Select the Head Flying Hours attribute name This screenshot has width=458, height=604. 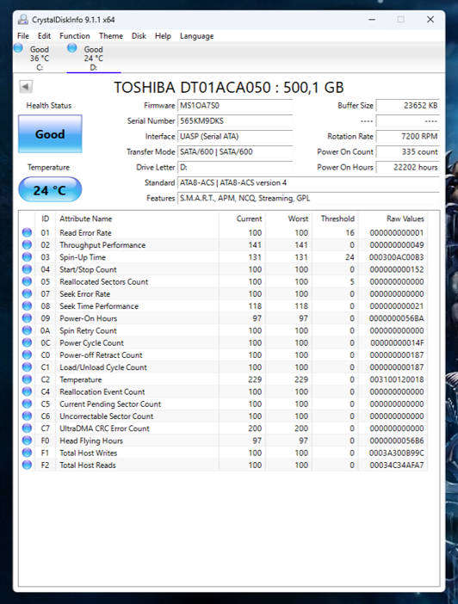click(x=91, y=441)
